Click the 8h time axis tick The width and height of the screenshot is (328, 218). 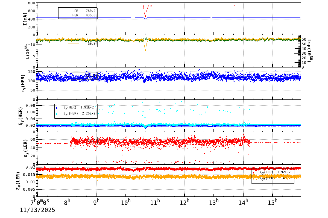(x=67, y=202)
